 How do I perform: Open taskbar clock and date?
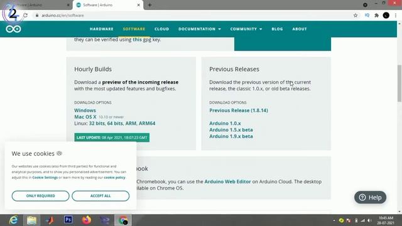point(386,220)
